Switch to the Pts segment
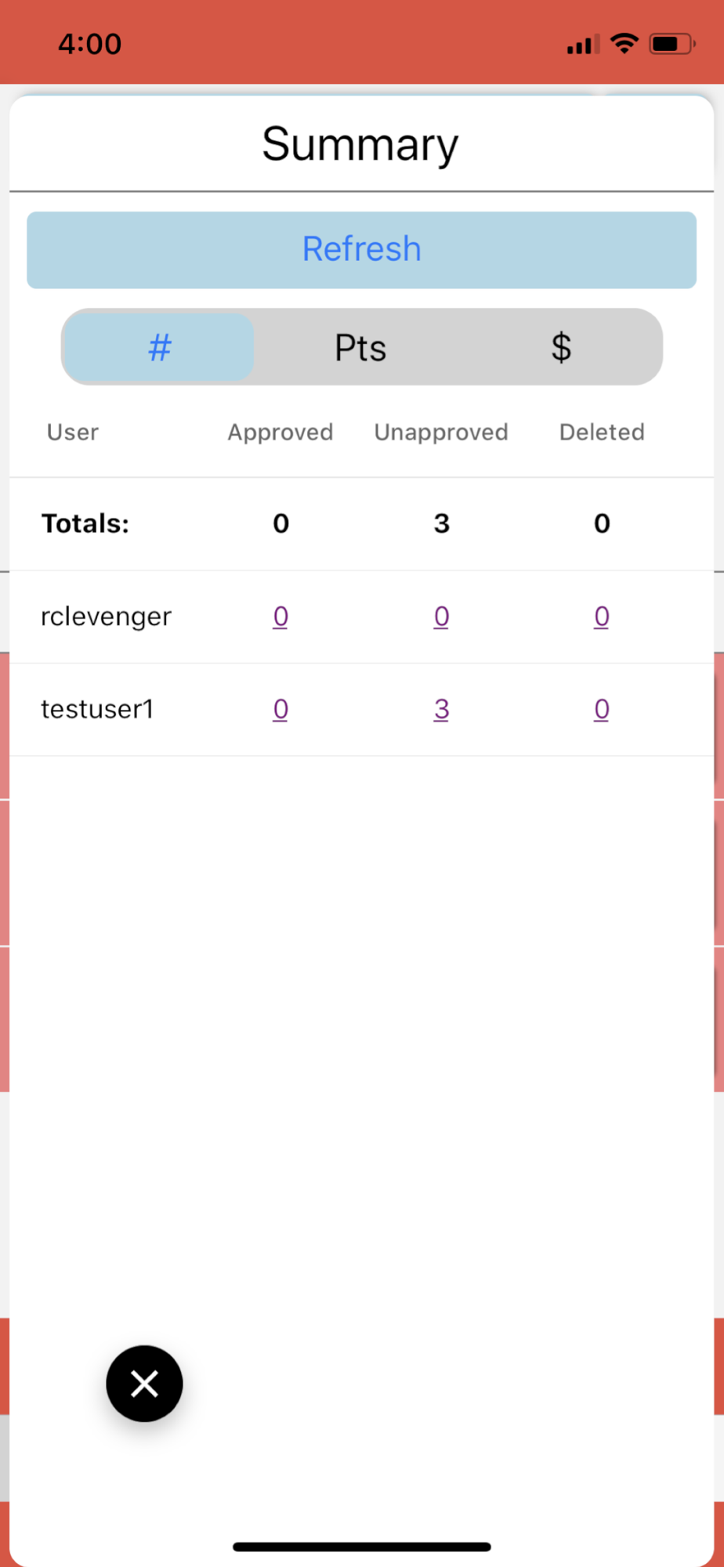This screenshot has width=724, height=1567. pos(360,347)
